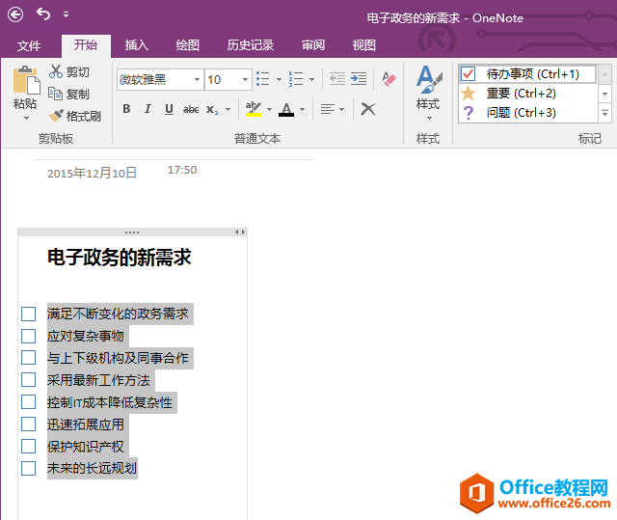Screen dimensions: 617x520
Task: Switch to the 插入 tab
Action: click(137, 45)
